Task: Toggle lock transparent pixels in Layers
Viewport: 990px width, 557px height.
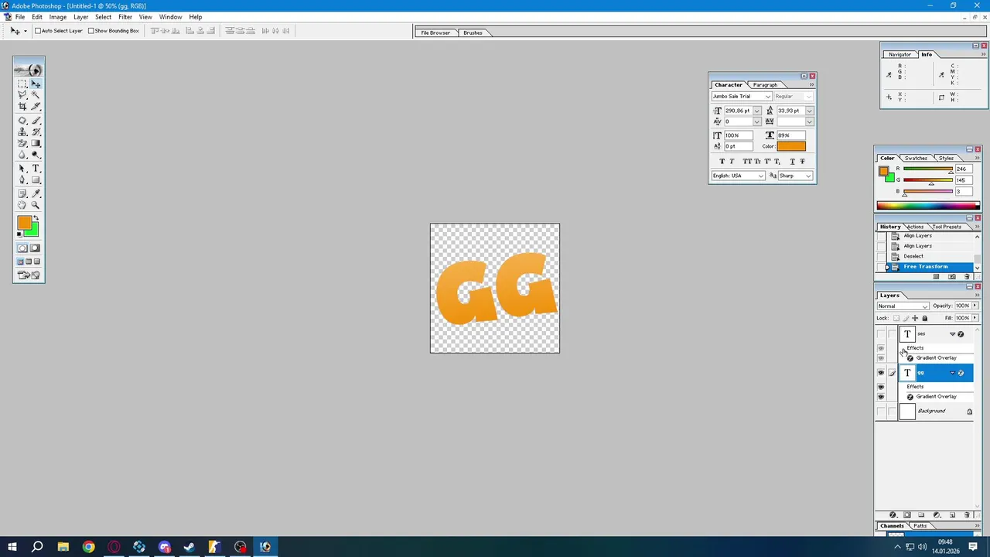Action: coord(896,318)
